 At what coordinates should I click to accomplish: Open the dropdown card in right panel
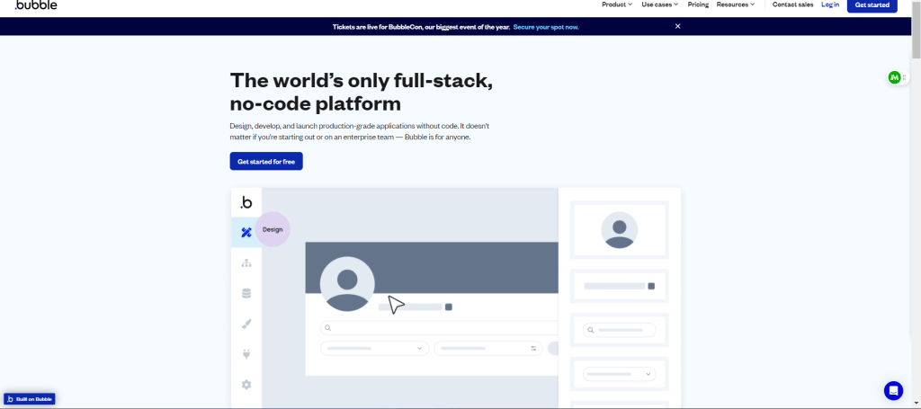click(x=619, y=374)
